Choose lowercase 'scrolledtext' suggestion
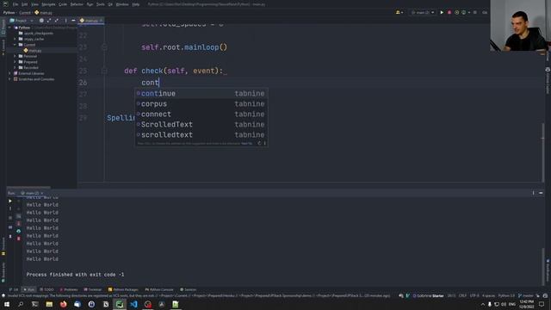551x310 pixels. 201,134
